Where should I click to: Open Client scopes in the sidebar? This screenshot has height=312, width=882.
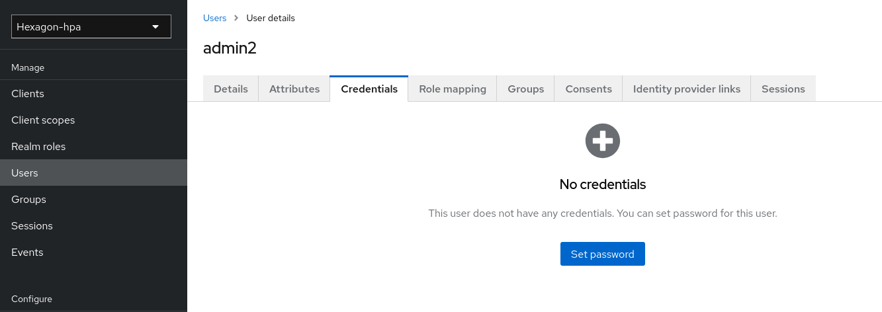tap(93, 120)
